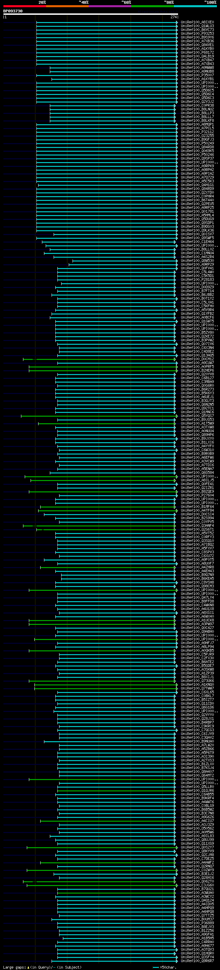Screen dimensions: 220x970
Task: Select the 'Large gaps' legend text
Action: 14,967
